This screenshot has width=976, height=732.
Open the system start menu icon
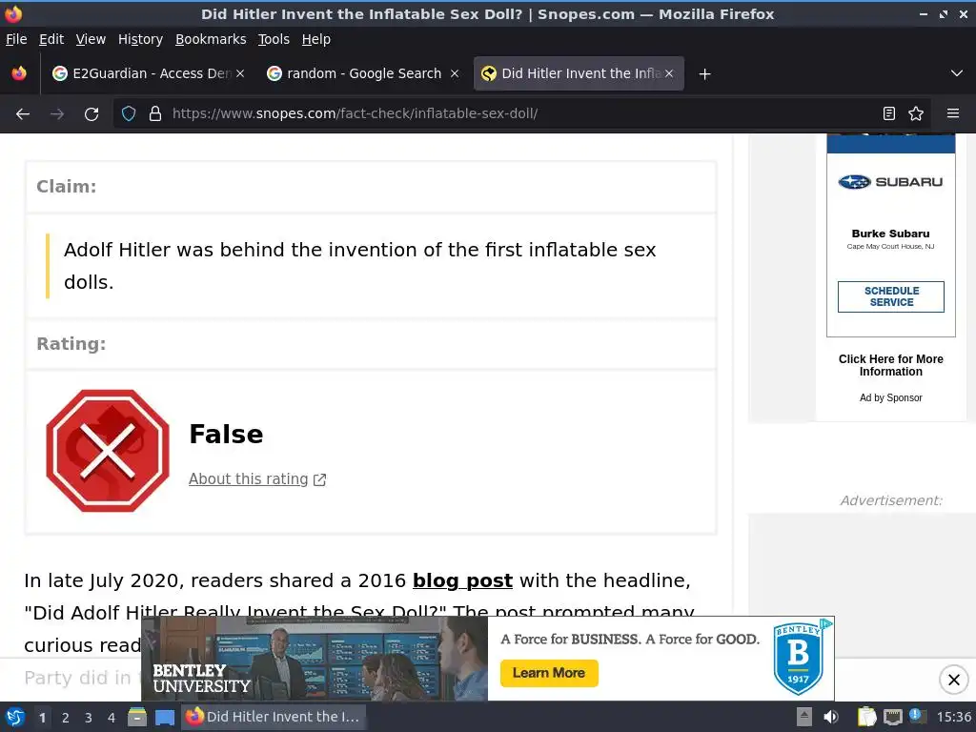point(15,717)
